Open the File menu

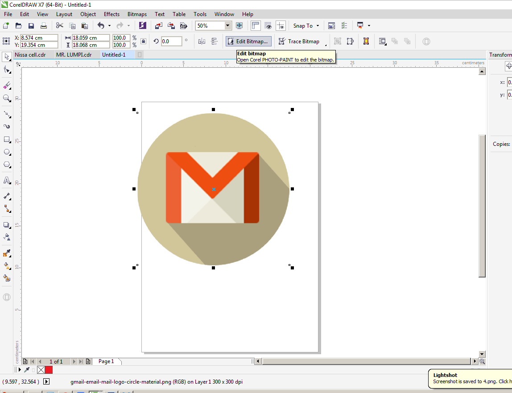coord(8,14)
